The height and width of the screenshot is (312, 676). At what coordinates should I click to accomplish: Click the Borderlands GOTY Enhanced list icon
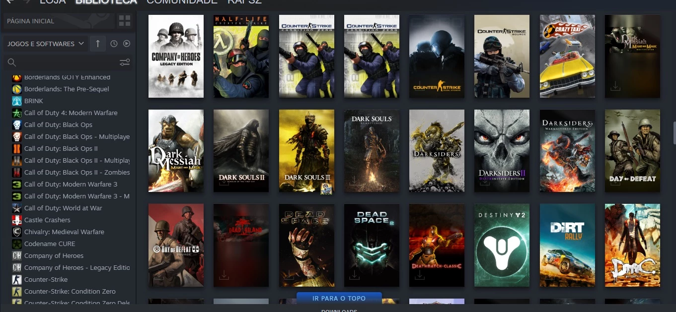tap(17, 77)
